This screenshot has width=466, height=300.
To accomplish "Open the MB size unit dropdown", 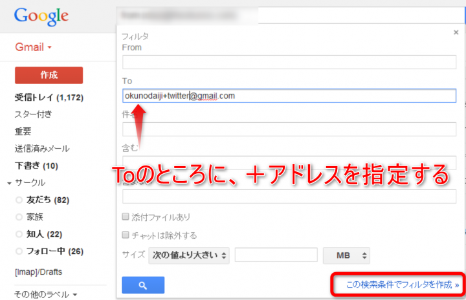I will 346,255.
